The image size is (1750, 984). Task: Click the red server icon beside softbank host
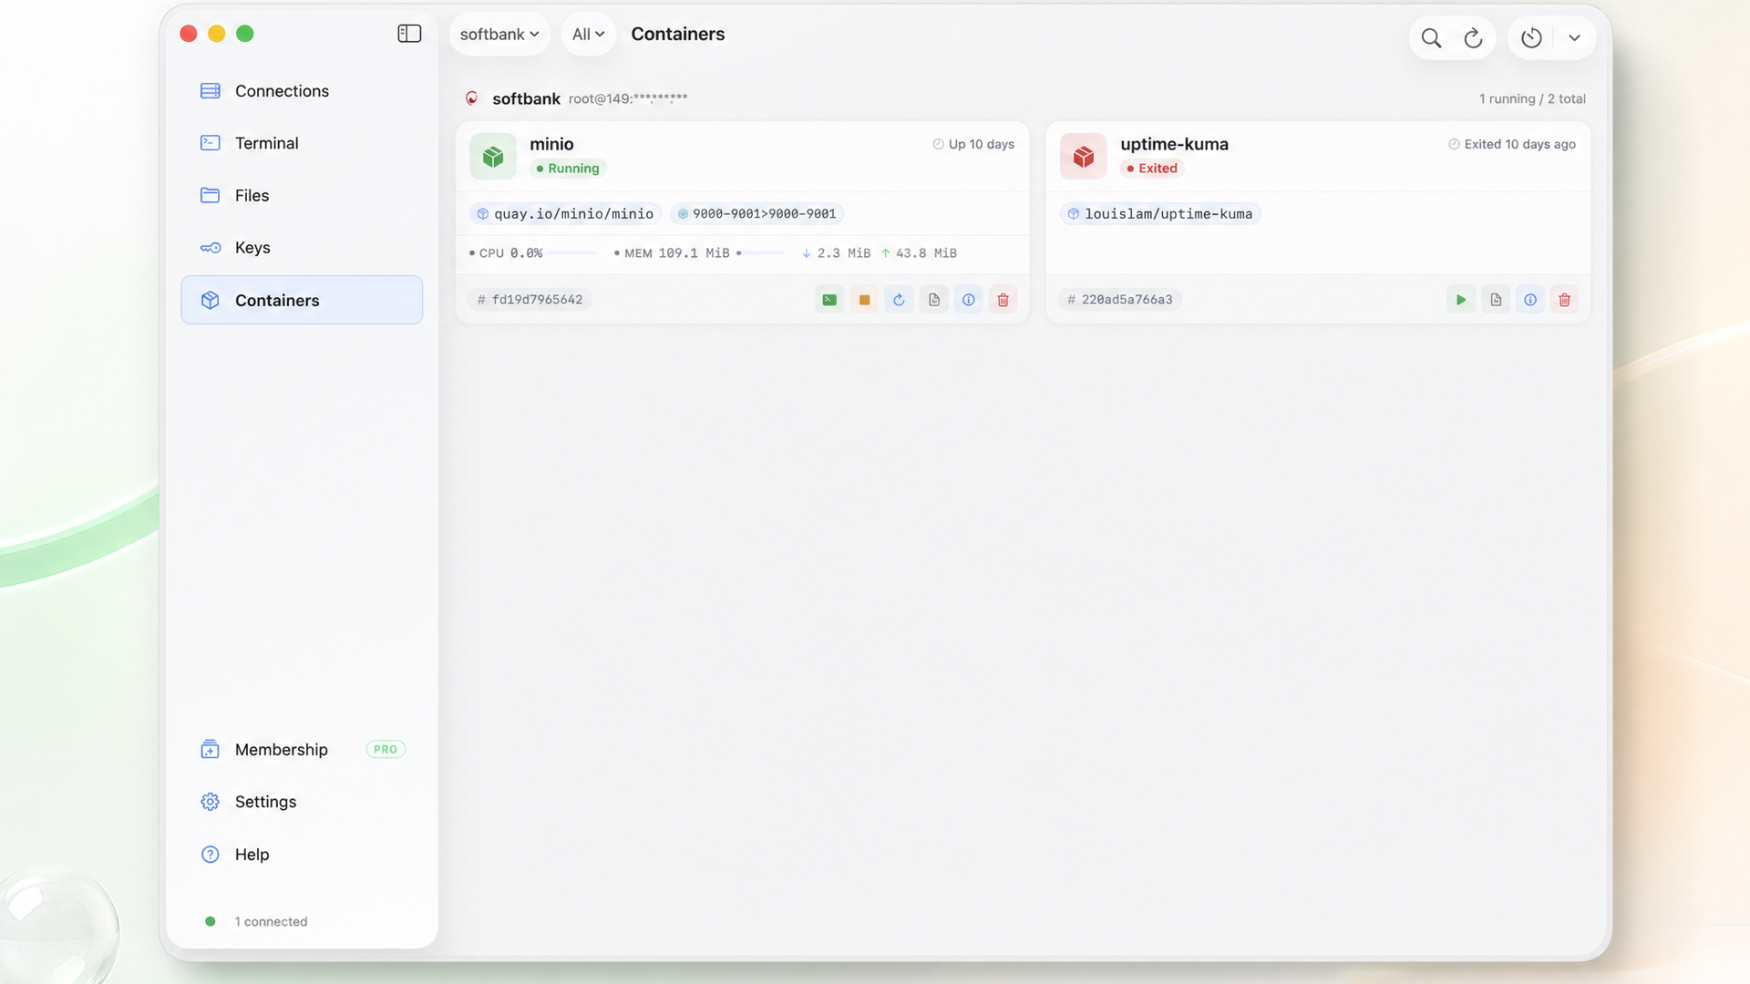point(472,98)
